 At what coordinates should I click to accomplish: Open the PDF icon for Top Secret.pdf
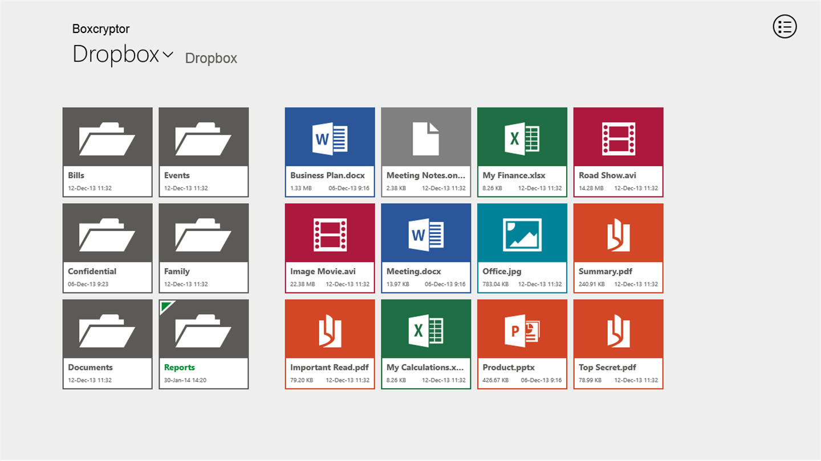point(619,331)
